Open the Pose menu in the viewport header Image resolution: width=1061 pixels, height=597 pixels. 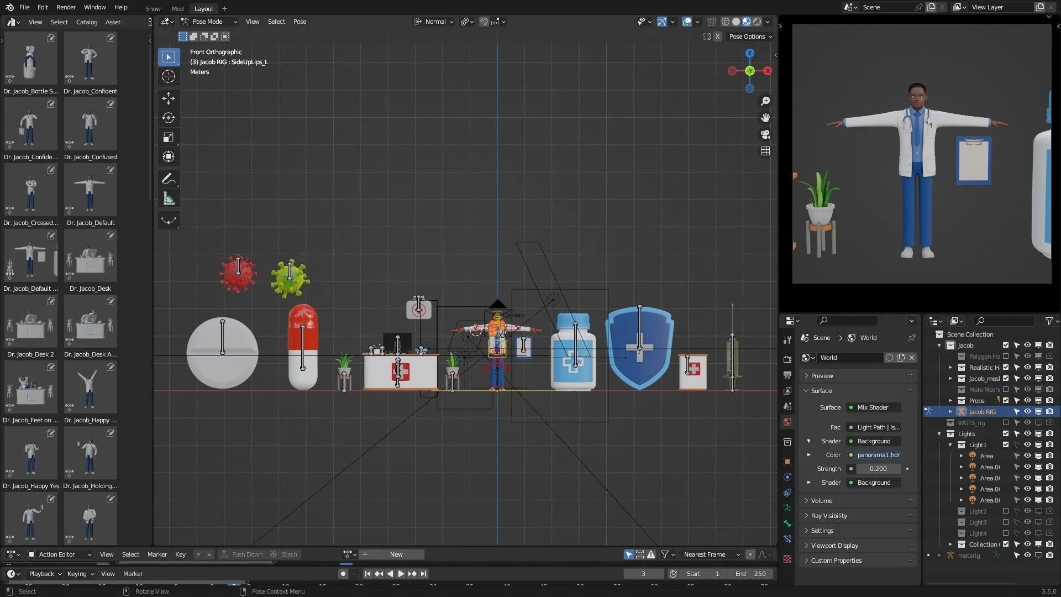(x=300, y=22)
